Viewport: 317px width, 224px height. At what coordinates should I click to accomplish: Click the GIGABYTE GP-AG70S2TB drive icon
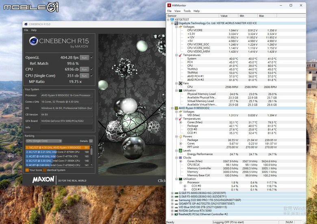click(x=176, y=204)
